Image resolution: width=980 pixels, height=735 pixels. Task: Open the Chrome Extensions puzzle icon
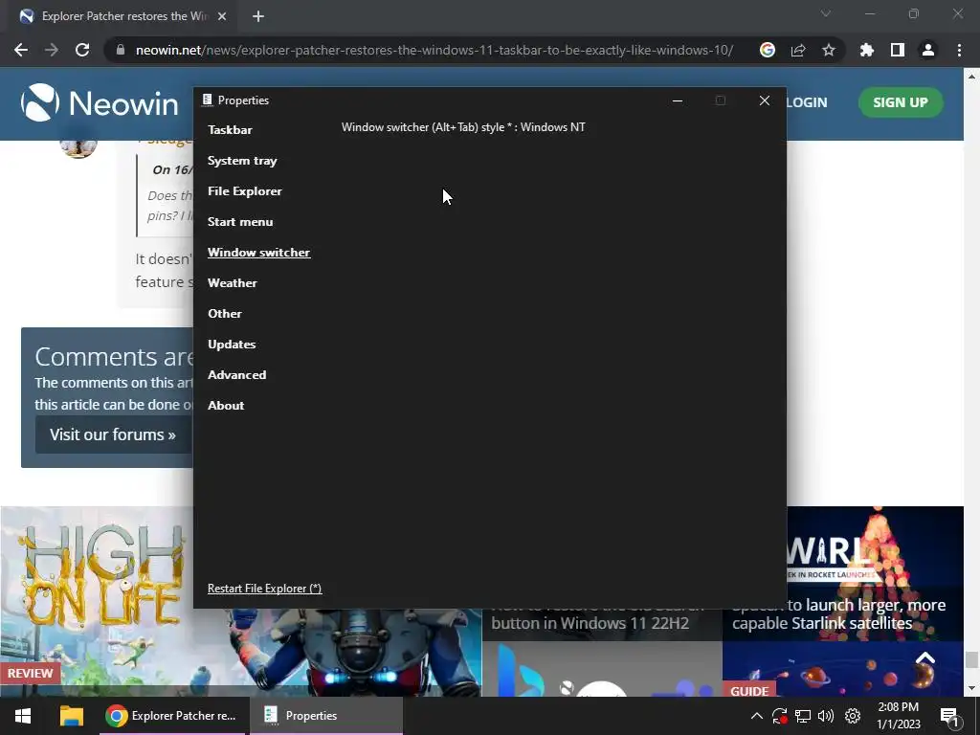(867, 50)
